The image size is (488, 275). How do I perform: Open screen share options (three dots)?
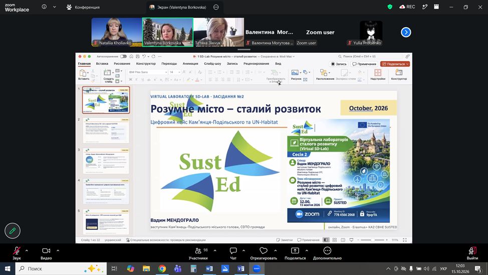pos(216,7)
